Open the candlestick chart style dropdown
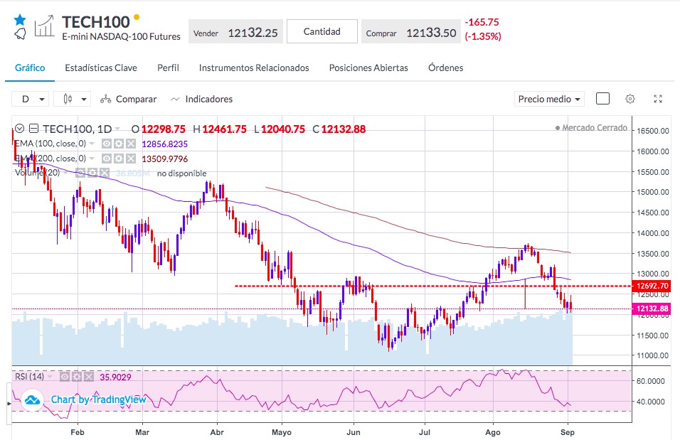This screenshot has height=440, width=680. point(72,99)
